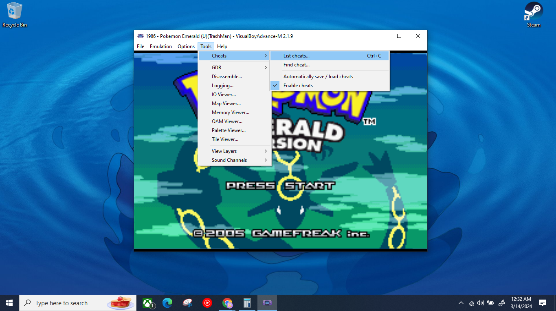Open Google Chrome from the taskbar

227,303
